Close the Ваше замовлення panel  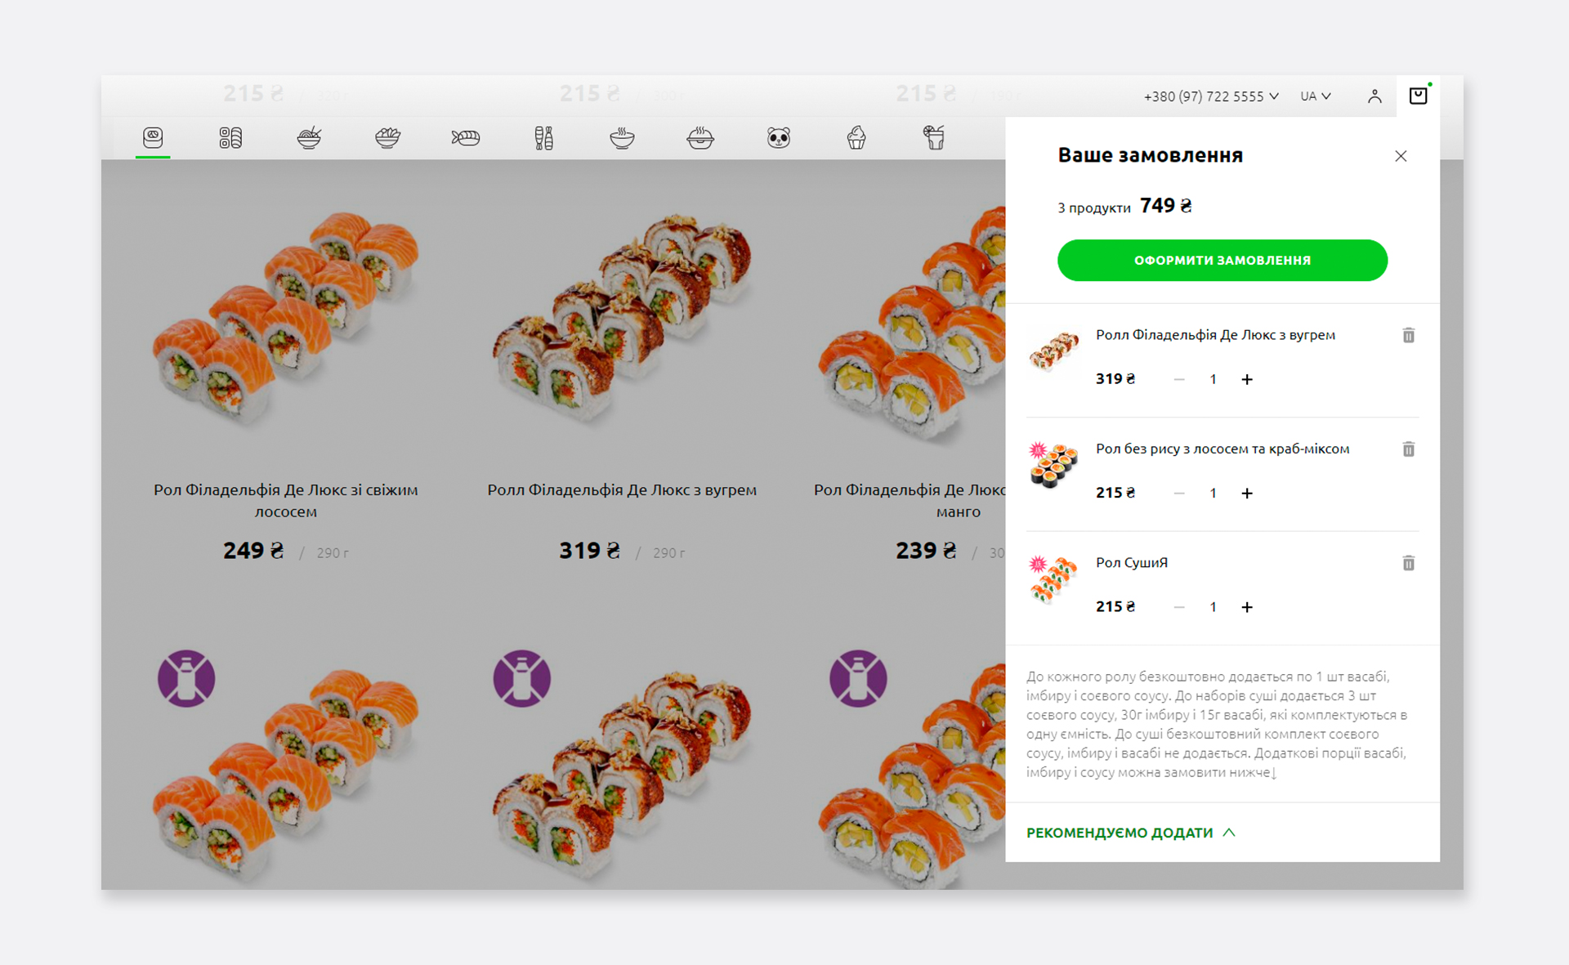1401,156
